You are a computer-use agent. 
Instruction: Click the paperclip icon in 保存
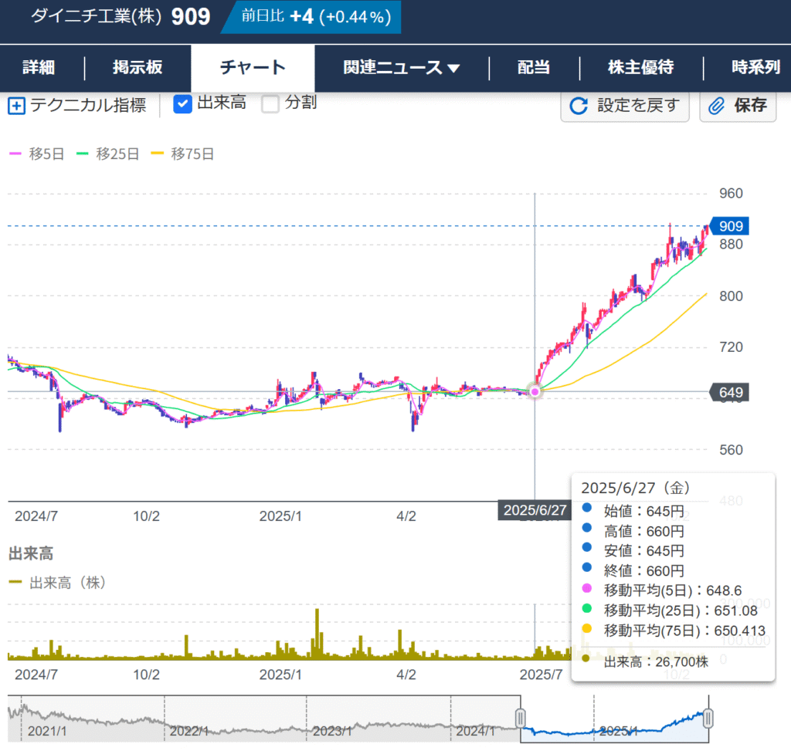coord(716,106)
